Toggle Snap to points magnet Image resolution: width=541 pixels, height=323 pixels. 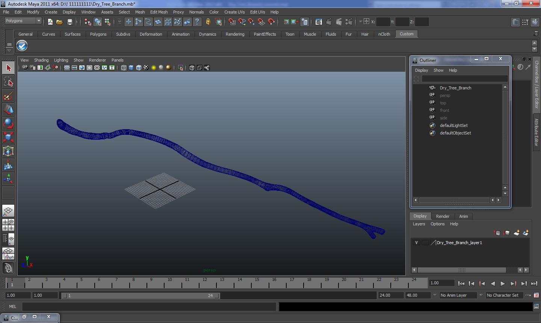tap(252, 22)
